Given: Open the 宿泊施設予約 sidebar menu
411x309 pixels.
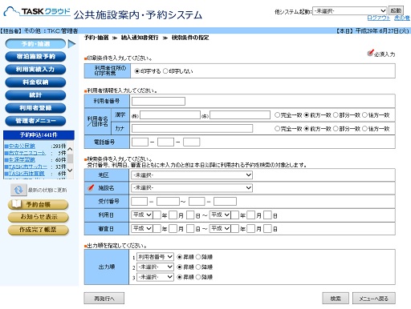Looking at the screenshot, I should pyautogui.click(x=35, y=57).
